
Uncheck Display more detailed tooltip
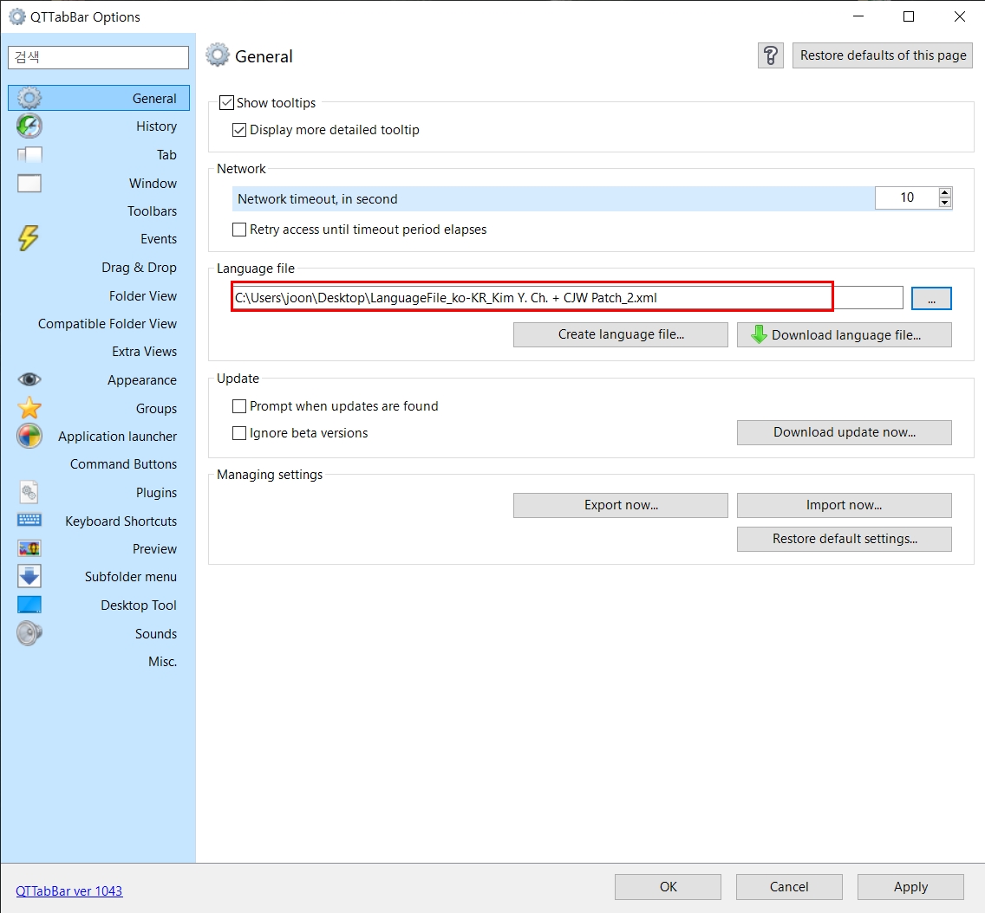(239, 130)
